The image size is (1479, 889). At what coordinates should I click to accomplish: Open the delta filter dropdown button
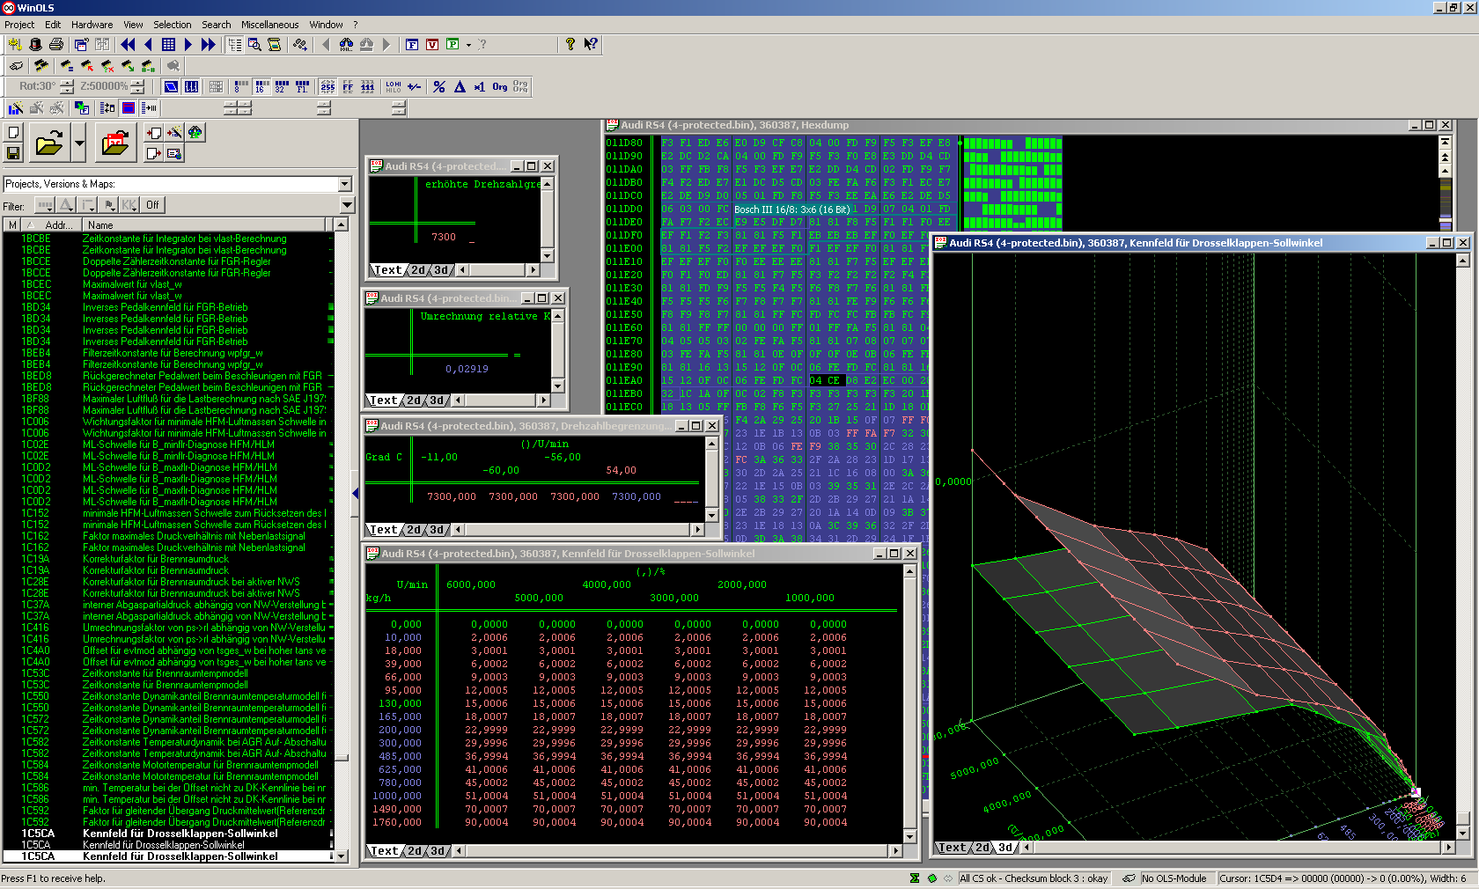point(66,205)
